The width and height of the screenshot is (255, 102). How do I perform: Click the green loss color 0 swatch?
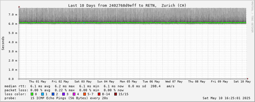[32, 94]
